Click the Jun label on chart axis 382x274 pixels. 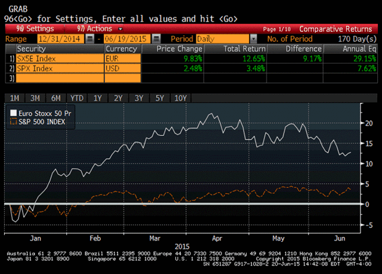pos(340,238)
